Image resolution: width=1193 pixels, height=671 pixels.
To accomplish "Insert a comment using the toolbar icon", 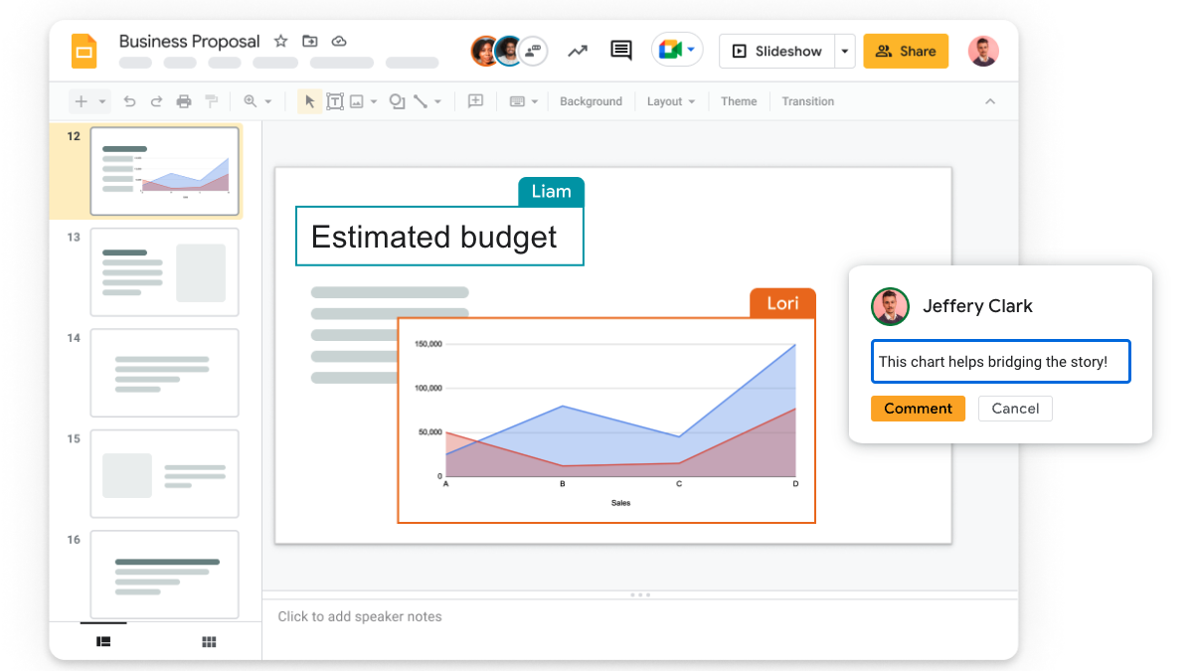I will (475, 100).
